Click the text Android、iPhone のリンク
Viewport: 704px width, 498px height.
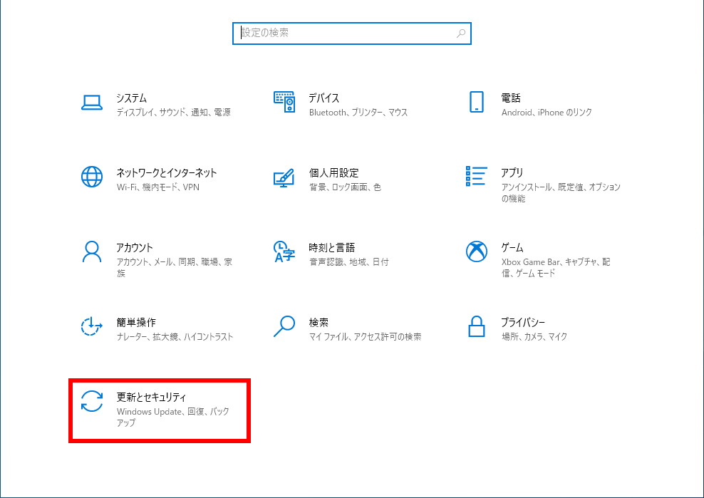click(x=547, y=113)
